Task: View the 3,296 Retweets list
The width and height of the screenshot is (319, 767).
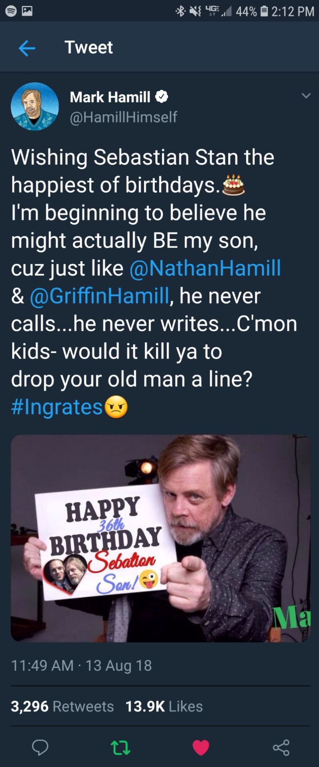Action: [62, 706]
